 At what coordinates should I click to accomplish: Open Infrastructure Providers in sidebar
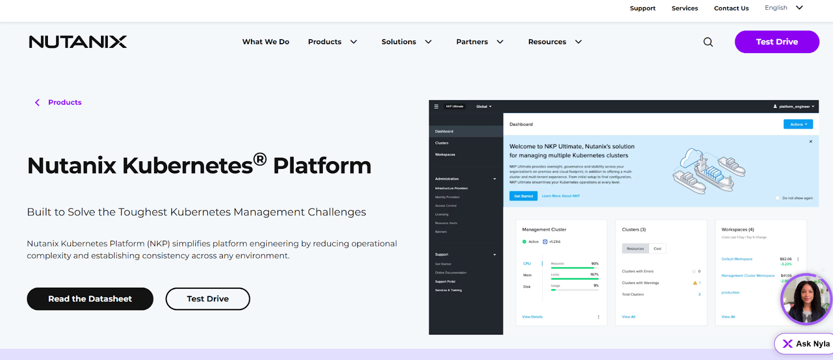pos(451,188)
